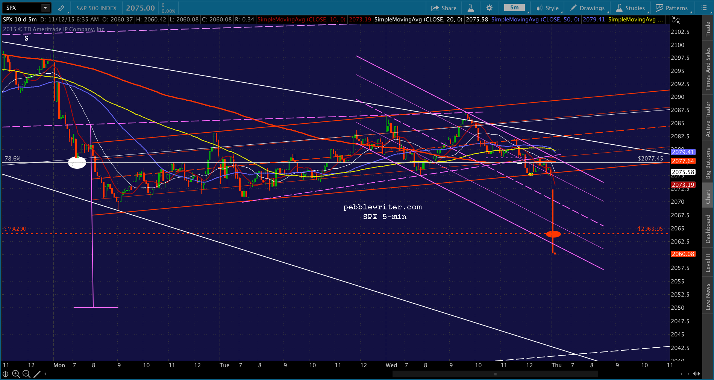This screenshot has height=380, width=714.
Task: Open the Drawings menu
Action: coord(587,8)
